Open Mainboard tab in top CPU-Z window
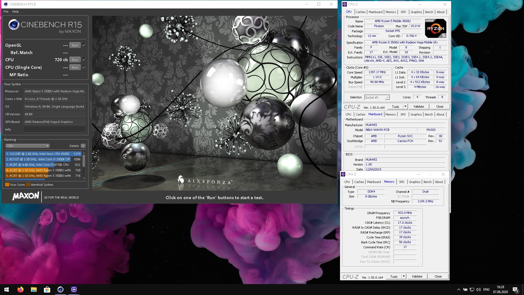The width and height of the screenshot is (524, 295). pos(376,12)
